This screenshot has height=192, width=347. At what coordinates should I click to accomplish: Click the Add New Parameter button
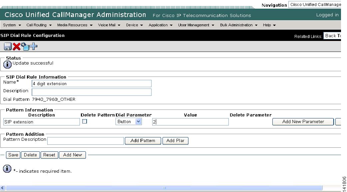tap(303, 122)
